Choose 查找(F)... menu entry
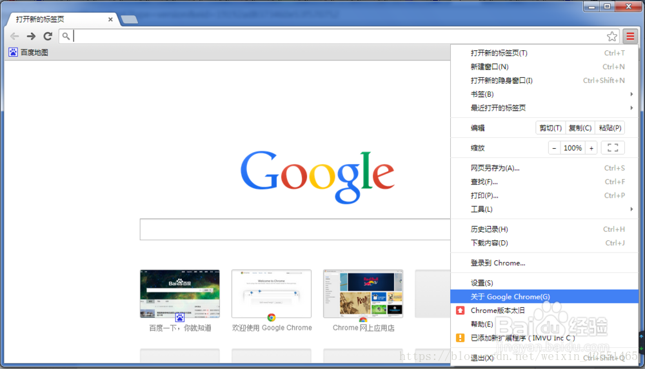 point(544,182)
